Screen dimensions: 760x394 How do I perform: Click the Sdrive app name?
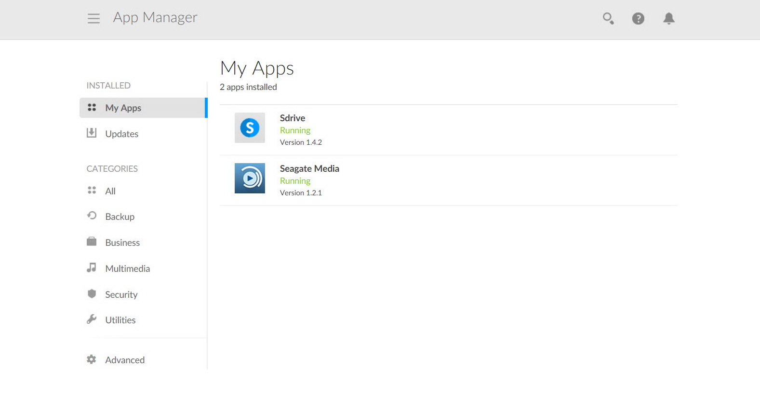[293, 118]
